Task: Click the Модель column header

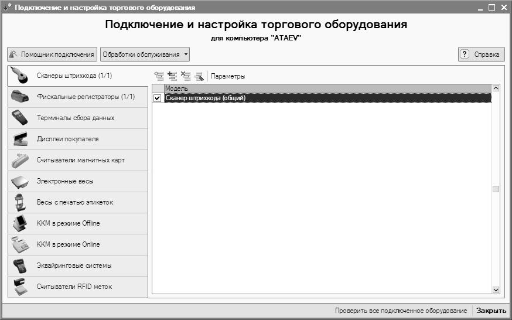Action: [x=321, y=88]
